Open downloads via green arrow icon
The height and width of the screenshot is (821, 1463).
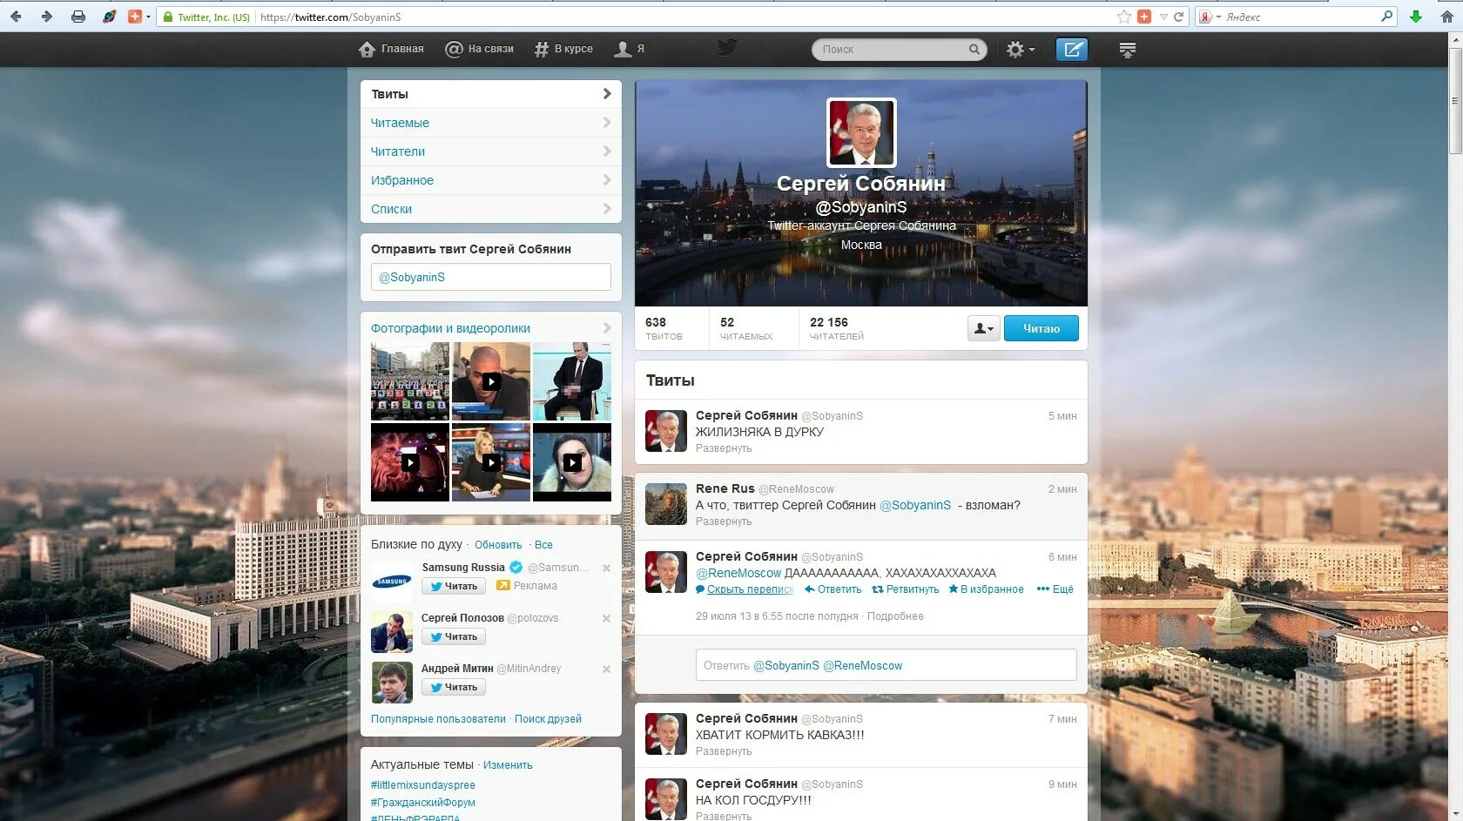pos(1416,17)
